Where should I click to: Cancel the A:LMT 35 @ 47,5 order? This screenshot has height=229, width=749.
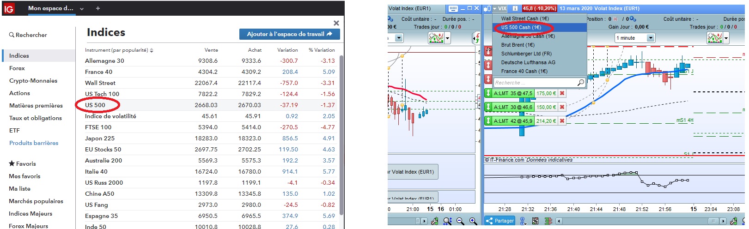[x=562, y=93]
